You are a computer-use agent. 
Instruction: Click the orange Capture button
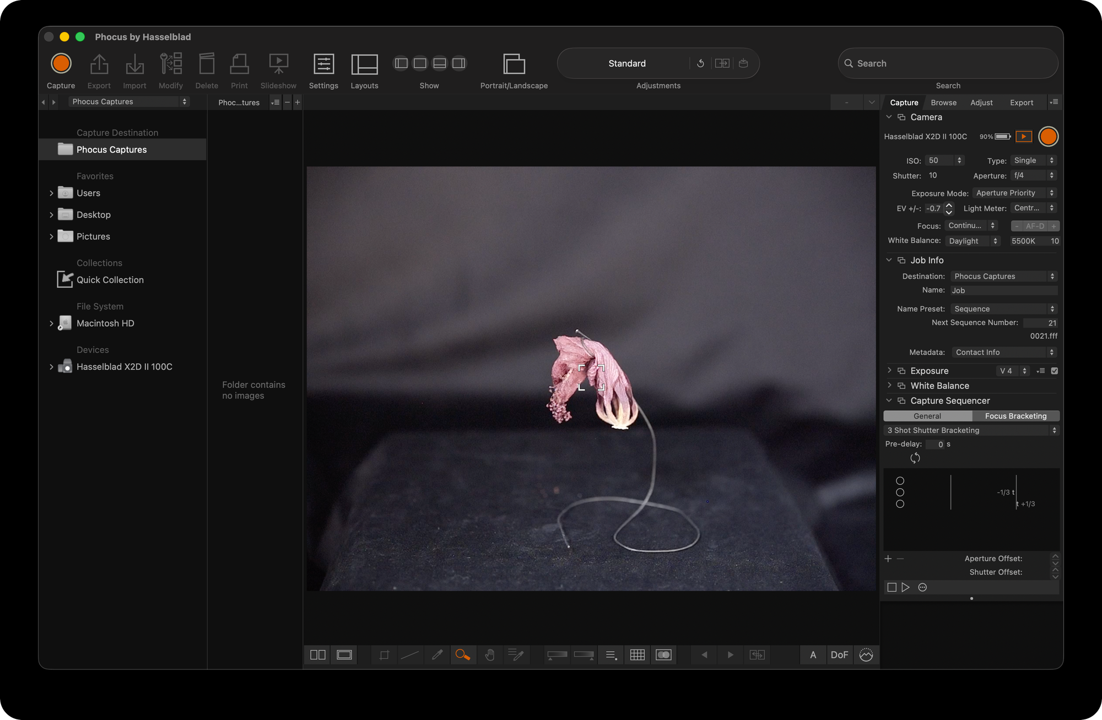point(61,63)
